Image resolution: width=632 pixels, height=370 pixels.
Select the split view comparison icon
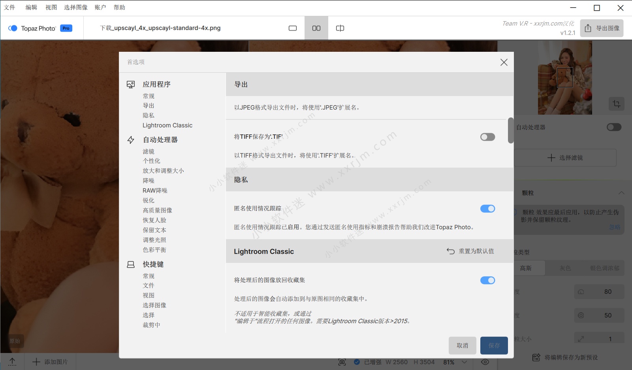point(340,28)
